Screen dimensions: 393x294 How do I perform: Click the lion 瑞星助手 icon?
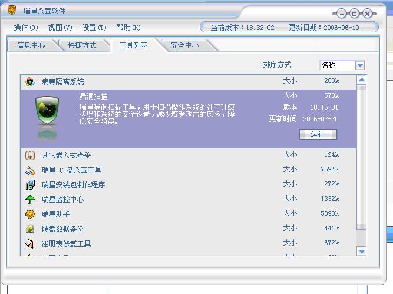(30, 214)
